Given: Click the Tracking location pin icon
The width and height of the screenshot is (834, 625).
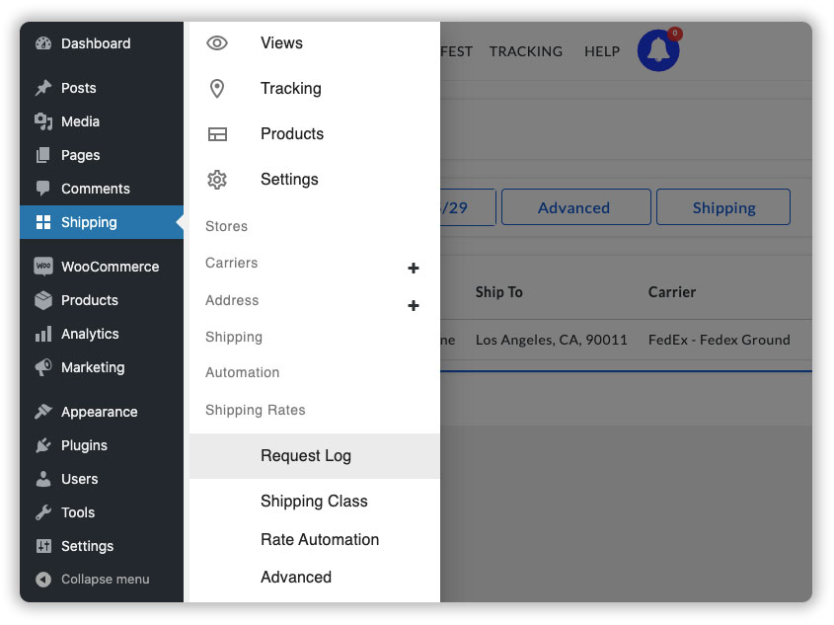Looking at the screenshot, I should pos(217,88).
